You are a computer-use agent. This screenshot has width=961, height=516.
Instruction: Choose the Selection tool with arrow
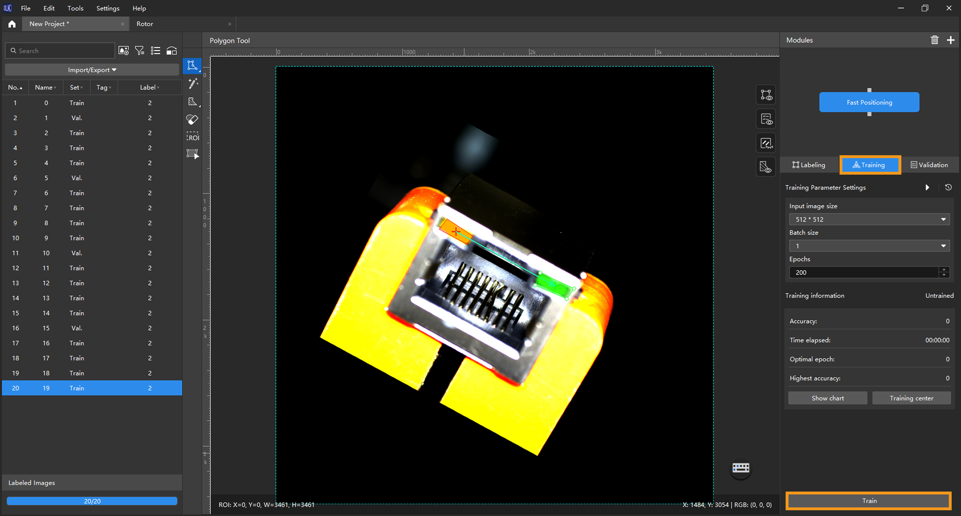pyautogui.click(x=193, y=154)
